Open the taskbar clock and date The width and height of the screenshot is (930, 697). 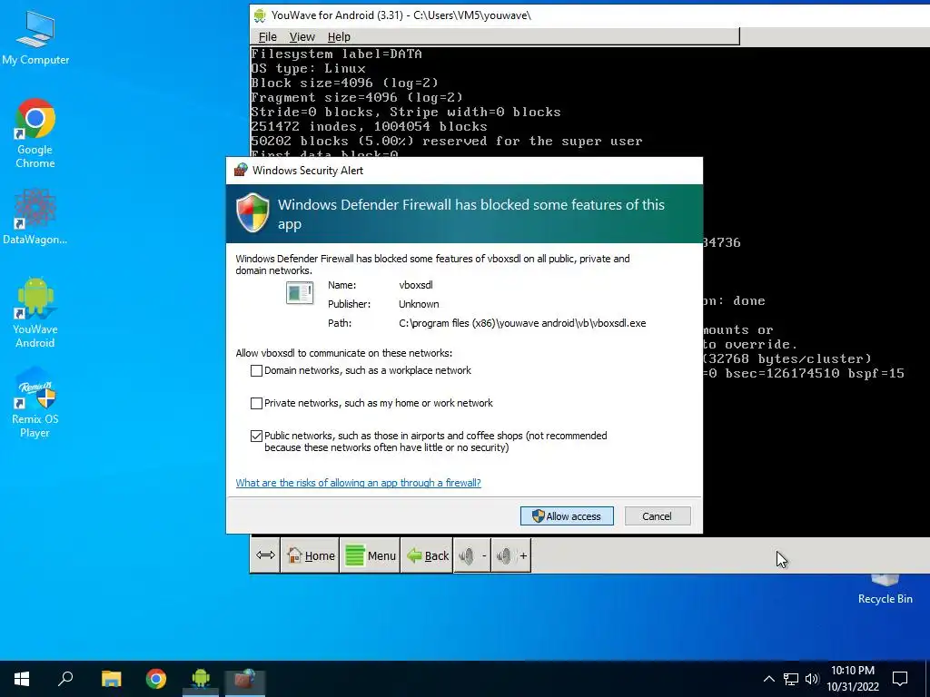[x=853, y=679]
